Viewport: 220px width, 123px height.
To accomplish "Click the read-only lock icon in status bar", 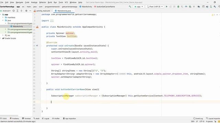I will (216, 122).
